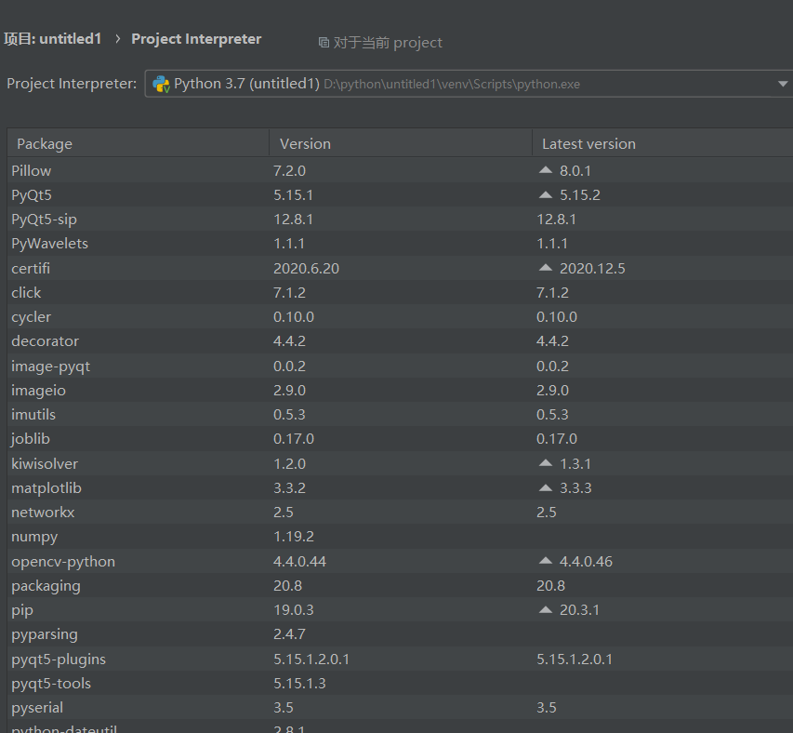Click the upgrade arrow icon beside pip 20.3.1
Image resolution: width=793 pixels, height=733 pixels.
(x=545, y=610)
